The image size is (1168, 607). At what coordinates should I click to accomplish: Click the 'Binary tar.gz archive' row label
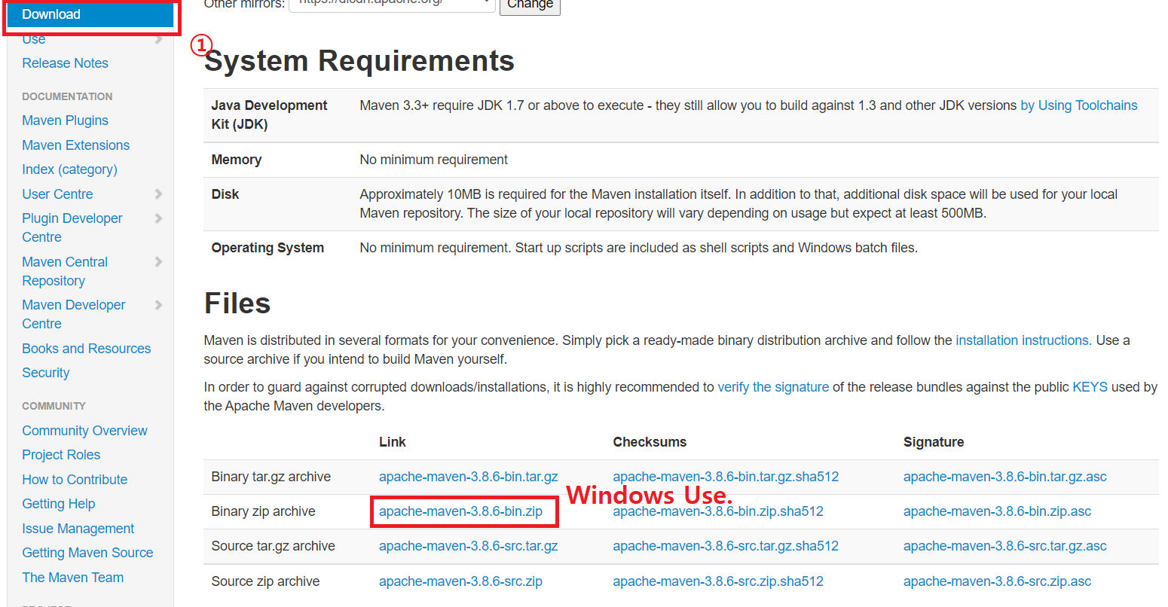(271, 477)
